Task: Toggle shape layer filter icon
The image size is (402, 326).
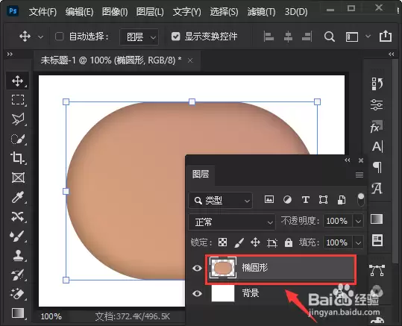Action: [x=323, y=199]
